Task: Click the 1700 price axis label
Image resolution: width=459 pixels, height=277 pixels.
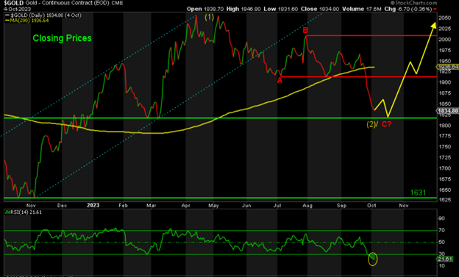Action: coord(444,168)
